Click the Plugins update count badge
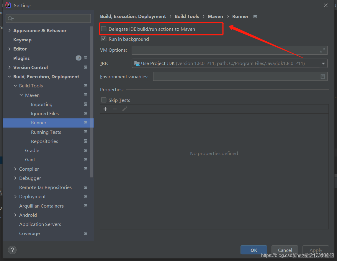Viewport: 337px width, 261px height. [79, 58]
